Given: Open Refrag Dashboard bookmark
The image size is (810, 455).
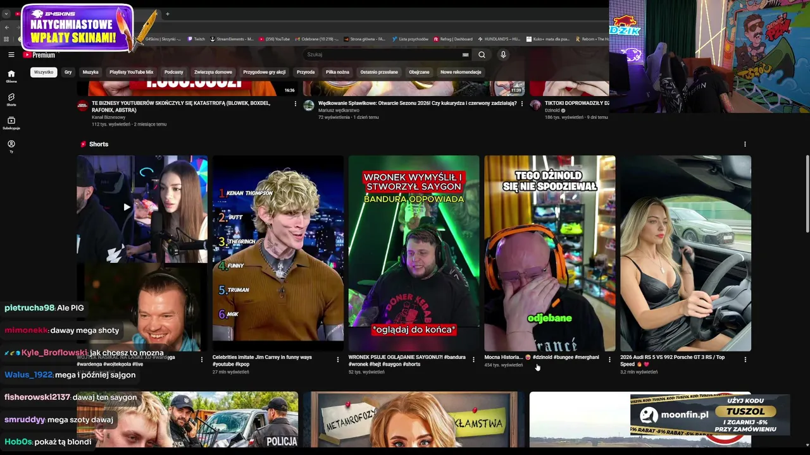Looking at the screenshot, I should point(453,39).
